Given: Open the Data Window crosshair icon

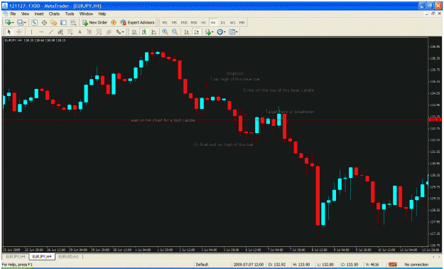Looking at the screenshot, I should pos(44,23).
